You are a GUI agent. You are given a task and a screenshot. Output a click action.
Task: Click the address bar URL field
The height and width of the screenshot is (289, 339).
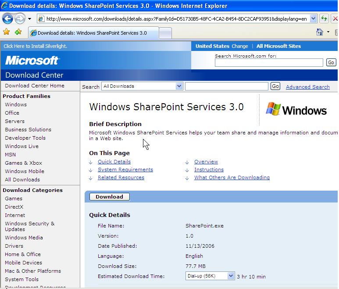(176, 19)
